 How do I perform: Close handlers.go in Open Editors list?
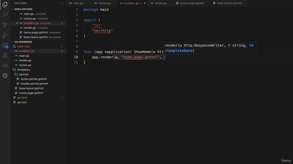coord(17,23)
